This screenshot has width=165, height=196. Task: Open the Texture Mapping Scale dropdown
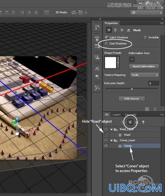coord(145,75)
